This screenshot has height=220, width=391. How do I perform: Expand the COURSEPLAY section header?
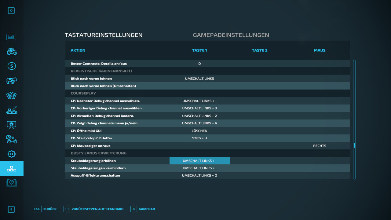tap(207, 93)
